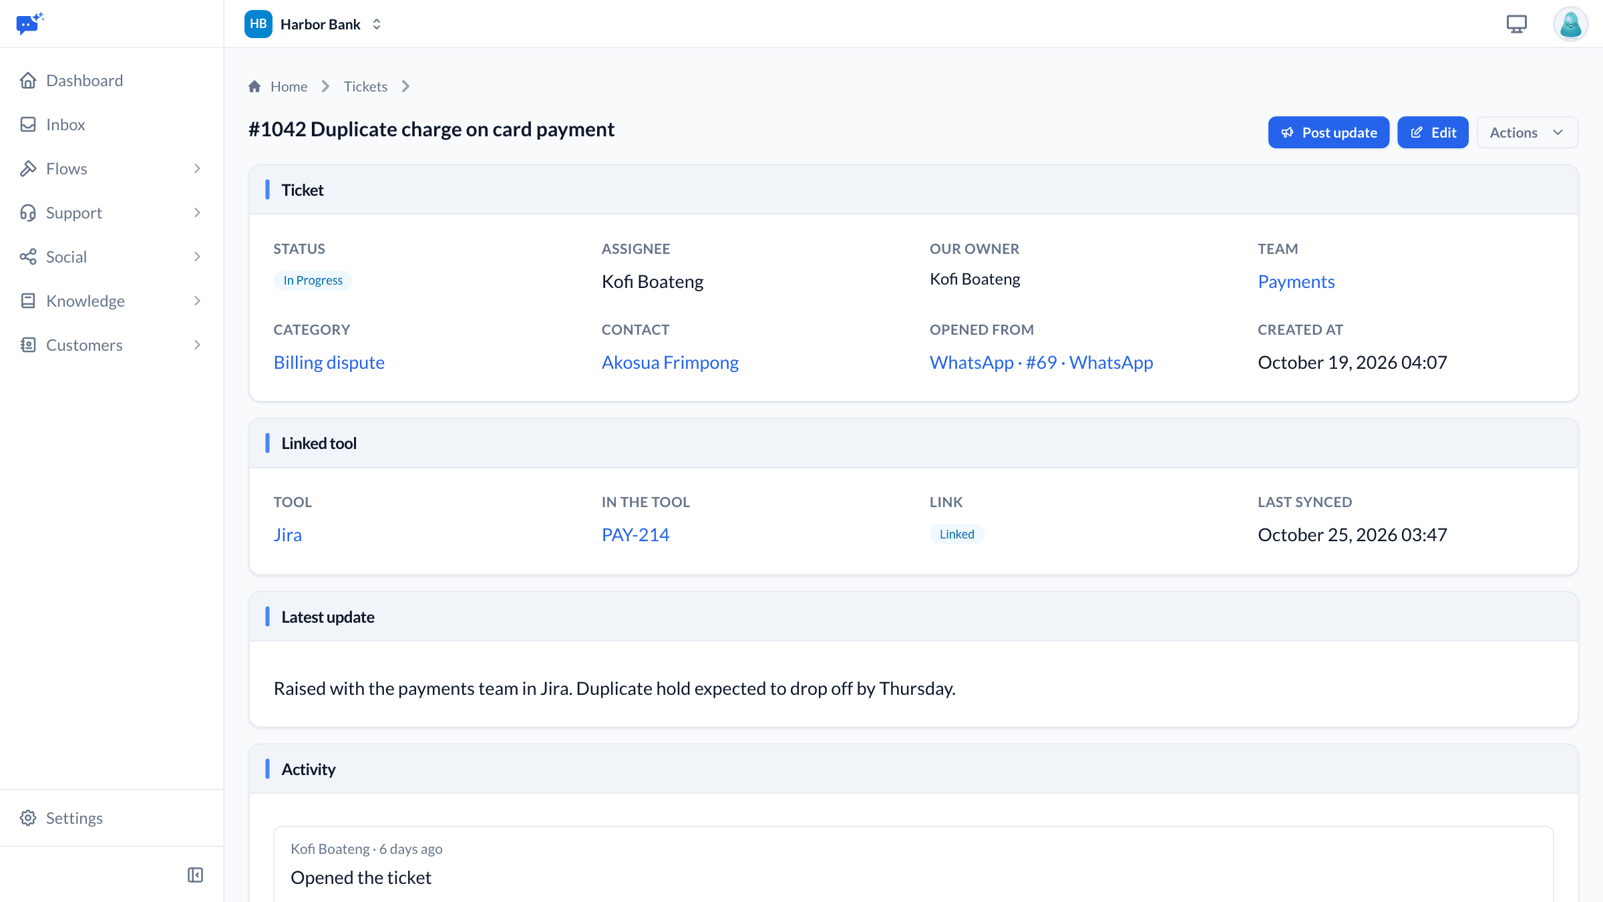This screenshot has width=1603, height=902.
Task: Click the breadcrumb home icon
Action: pyautogui.click(x=254, y=86)
